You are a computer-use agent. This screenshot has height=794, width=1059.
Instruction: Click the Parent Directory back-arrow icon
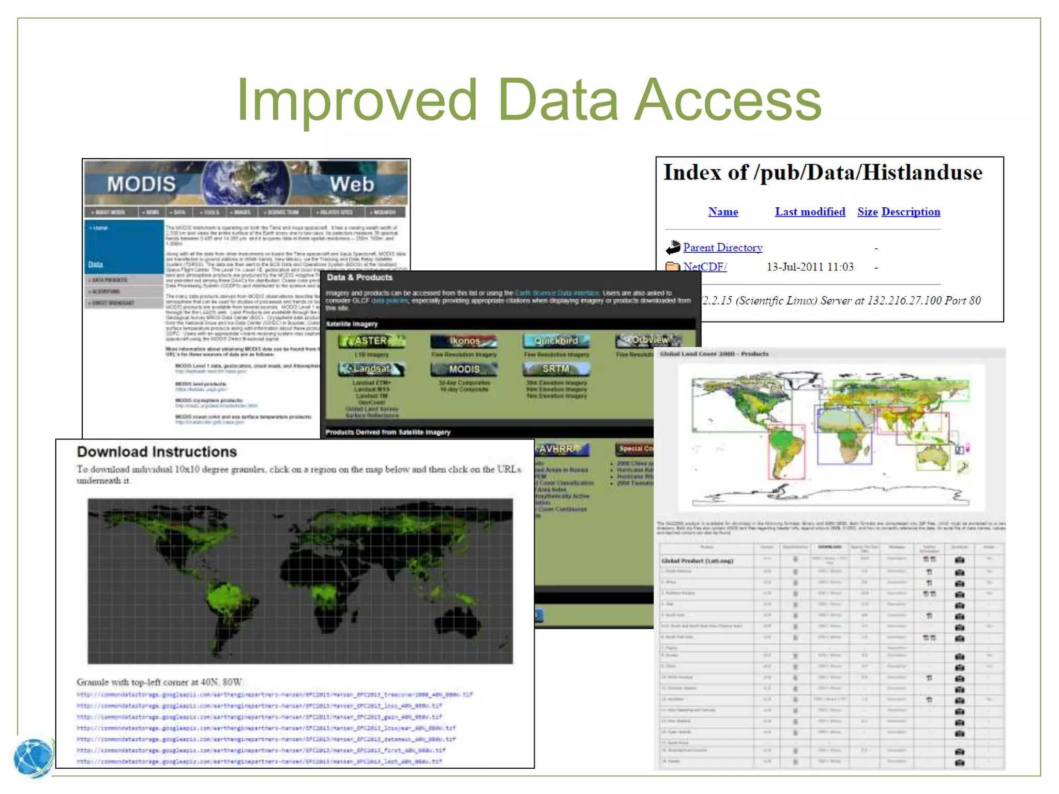coord(673,248)
